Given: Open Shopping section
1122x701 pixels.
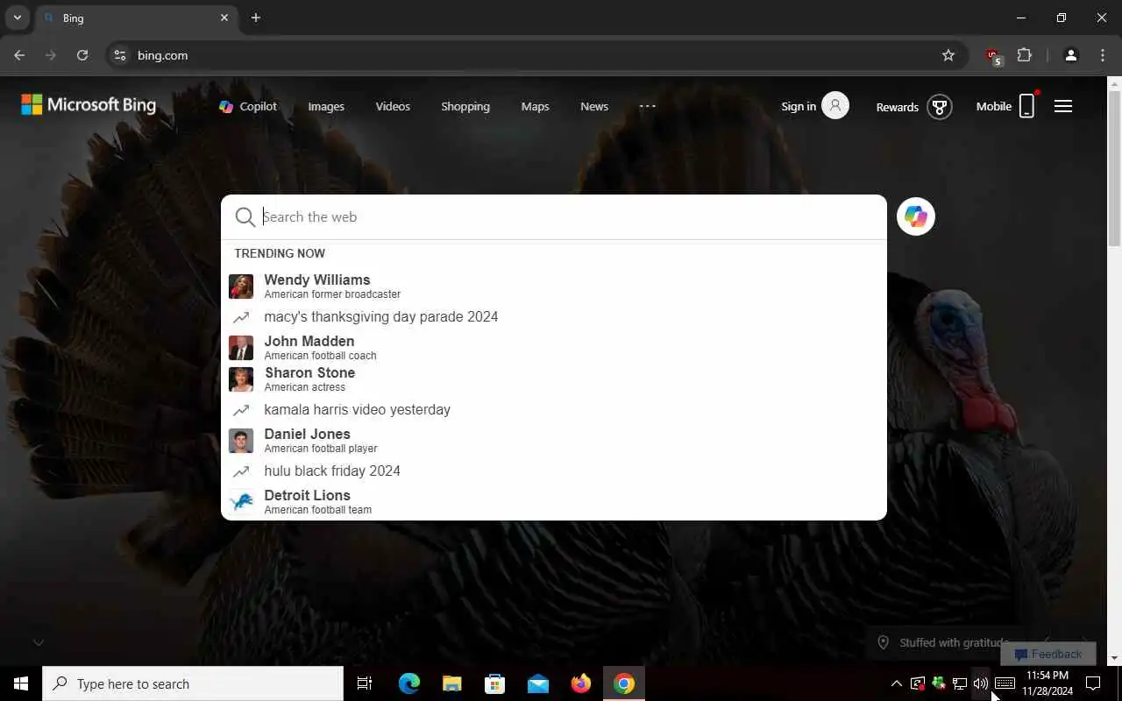Looking at the screenshot, I should coord(465,106).
